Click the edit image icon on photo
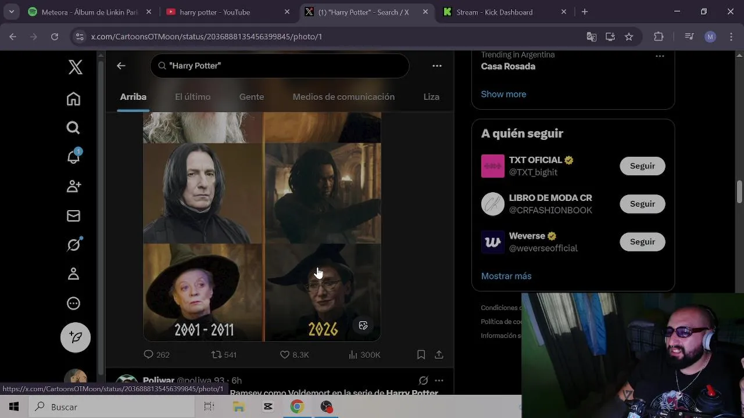 [x=363, y=326]
